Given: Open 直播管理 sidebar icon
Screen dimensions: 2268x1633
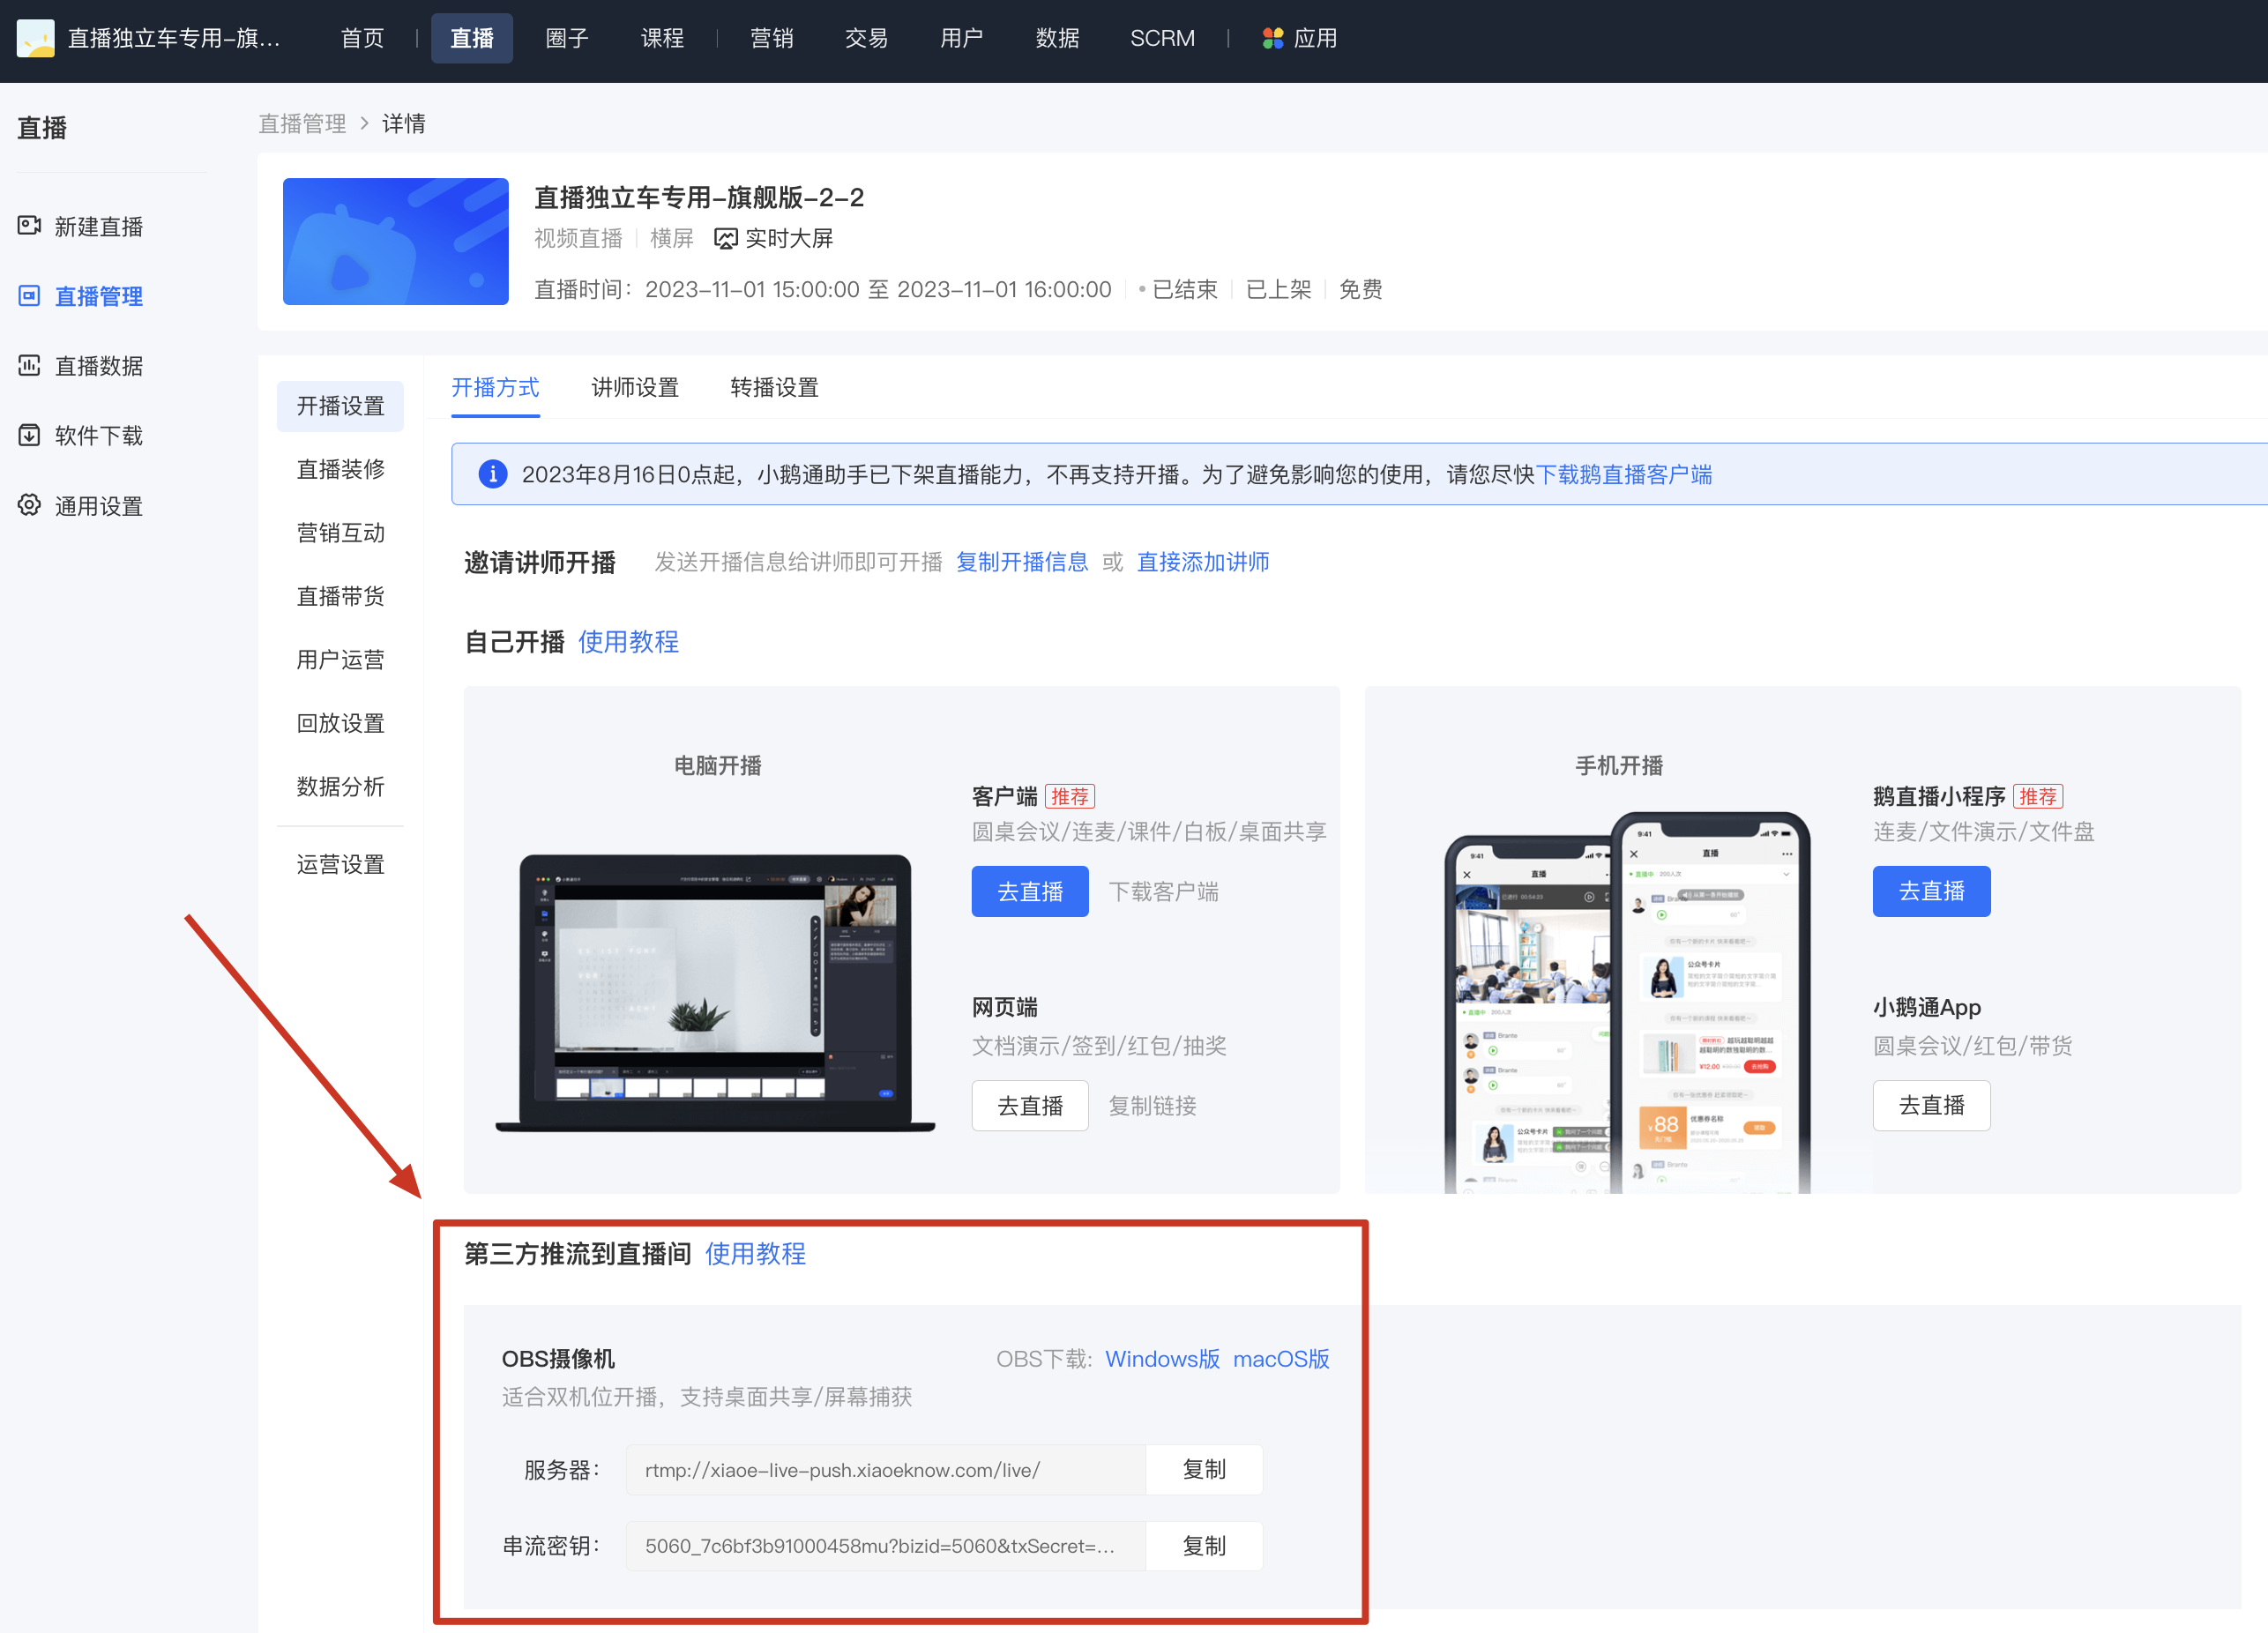Looking at the screenshot, I should click(30, 296).
